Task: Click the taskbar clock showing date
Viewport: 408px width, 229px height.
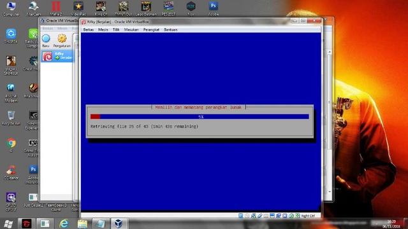Action: click(391, 224)
